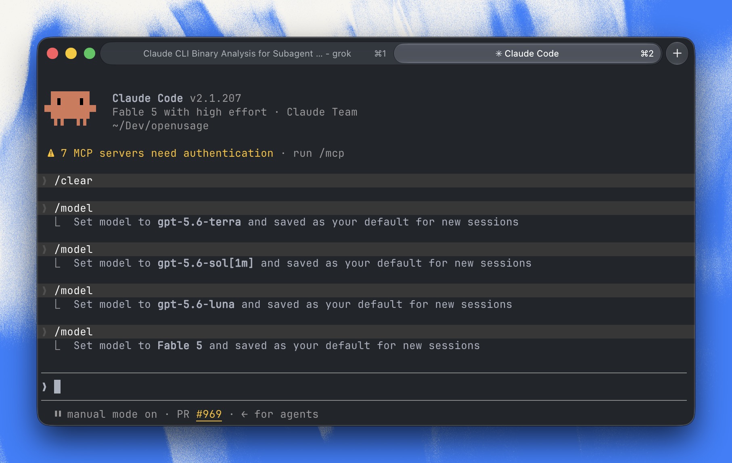This screenshot has width=732, height=463.
Task: Click the run /mcp hint text
Action: [319, 153]
